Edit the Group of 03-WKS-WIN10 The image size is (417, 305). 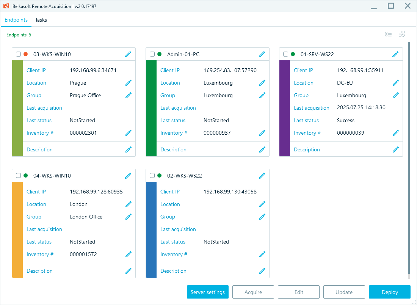pyautogui.click(x=129, y=95)
